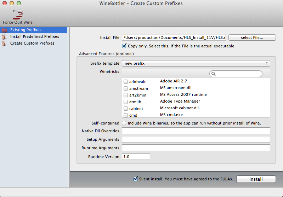Viewport: 283px width, 197px height.
Task: Enable the atmlib winetrick checkbox
Action: 126,102
